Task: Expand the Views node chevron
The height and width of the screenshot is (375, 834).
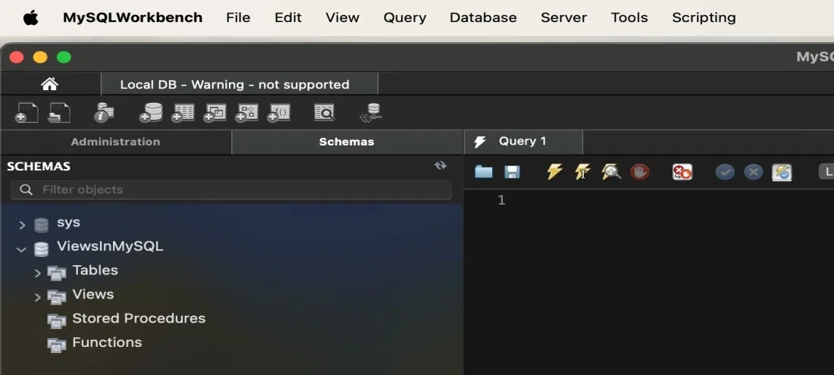Action: coord(37,297)
